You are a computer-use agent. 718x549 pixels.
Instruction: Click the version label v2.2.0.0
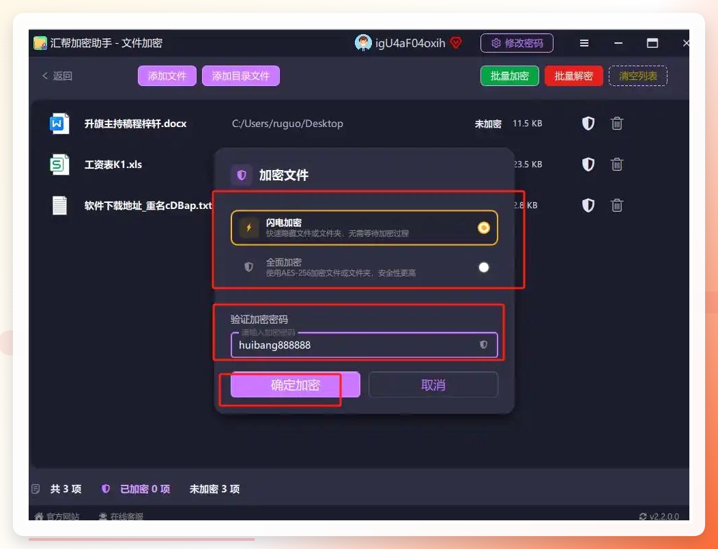point(664,516)
